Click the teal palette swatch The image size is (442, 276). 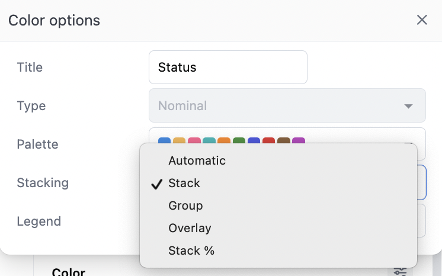[209, 142]
